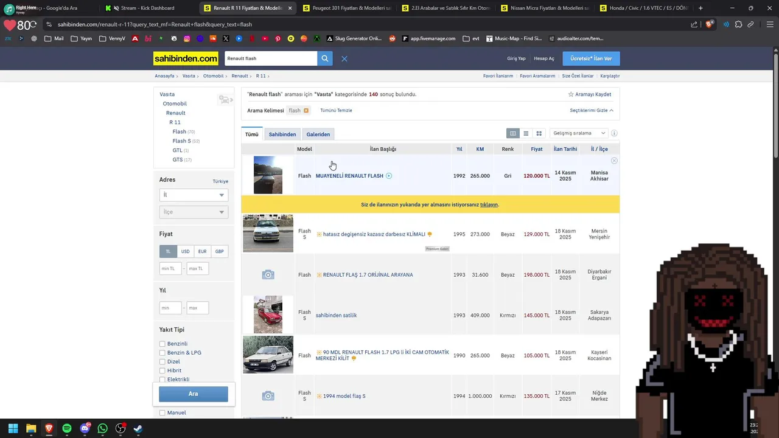
Task: Clear the search box with the X icon
Action: tap(344, 59)
